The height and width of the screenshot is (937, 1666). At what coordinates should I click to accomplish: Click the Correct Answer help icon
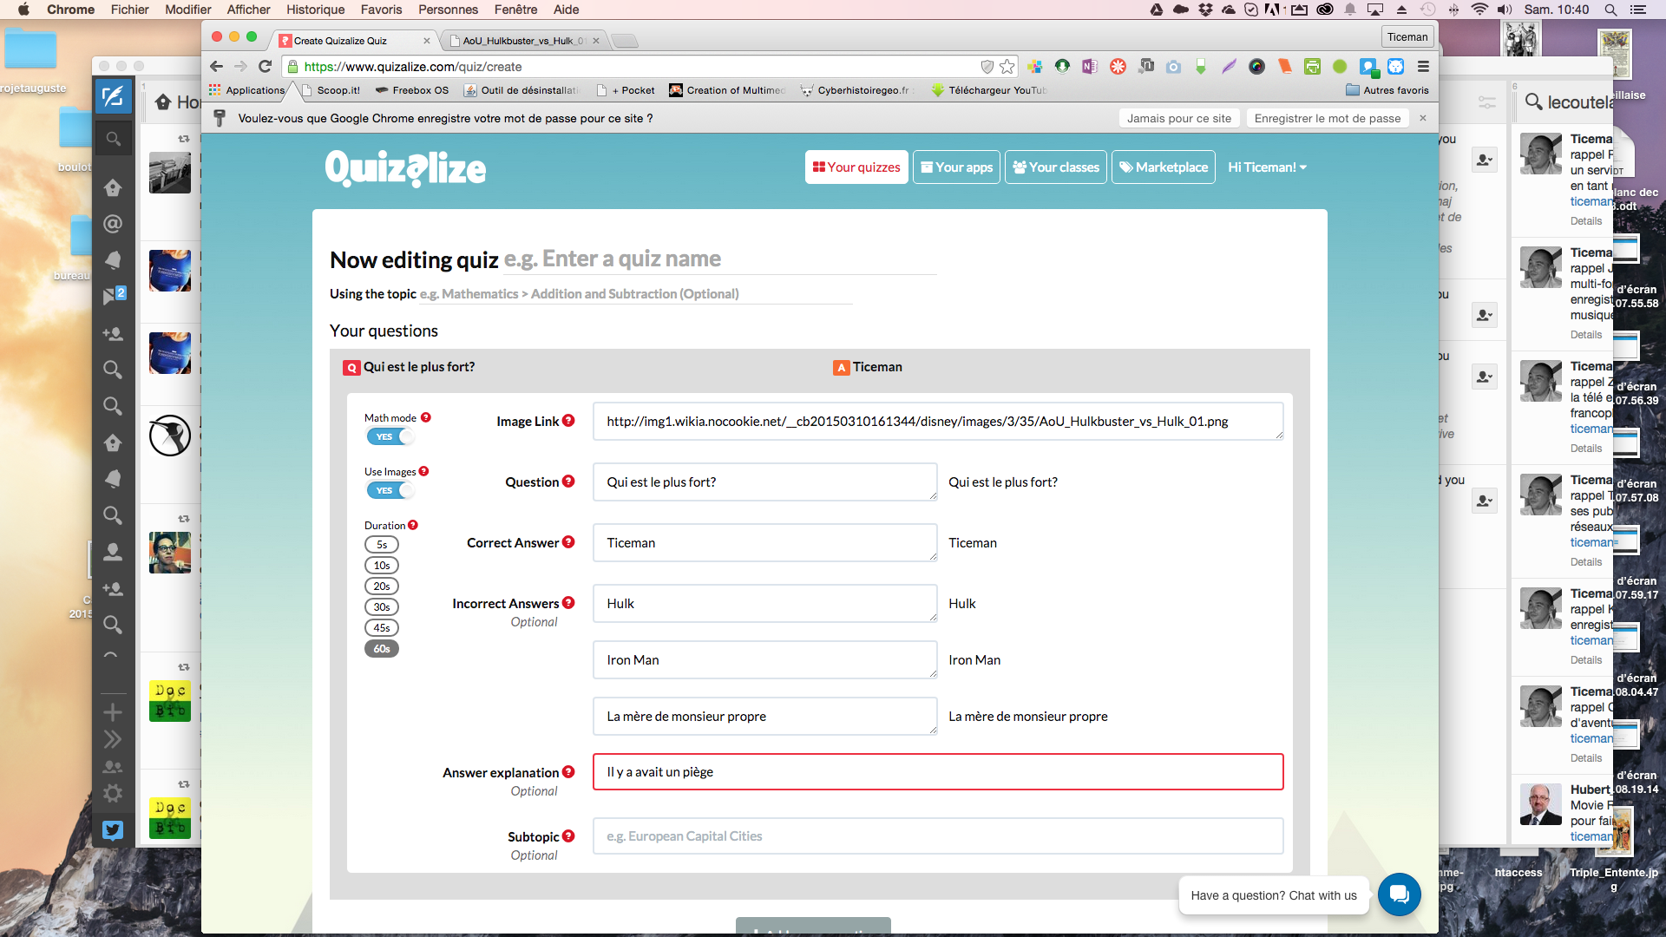568,542
